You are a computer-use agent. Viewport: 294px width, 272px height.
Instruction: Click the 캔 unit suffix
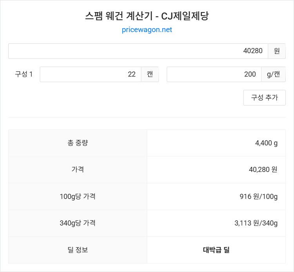(x=150, y=74)
